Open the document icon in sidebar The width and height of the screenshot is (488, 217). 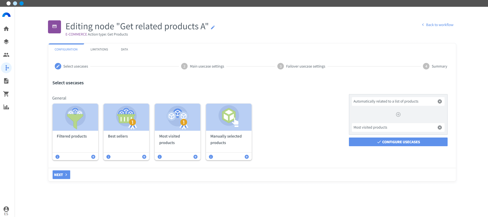pyautogui.click(x=6, y=81)
